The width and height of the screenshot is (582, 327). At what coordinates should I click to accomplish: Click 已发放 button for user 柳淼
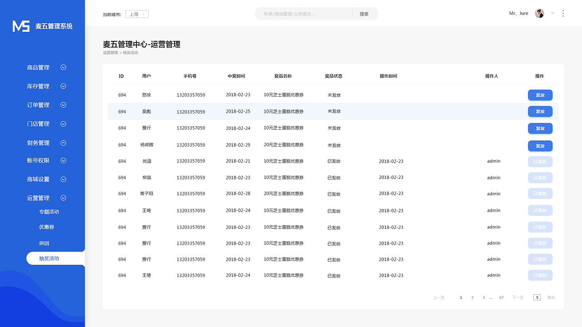tap(540, 178)
